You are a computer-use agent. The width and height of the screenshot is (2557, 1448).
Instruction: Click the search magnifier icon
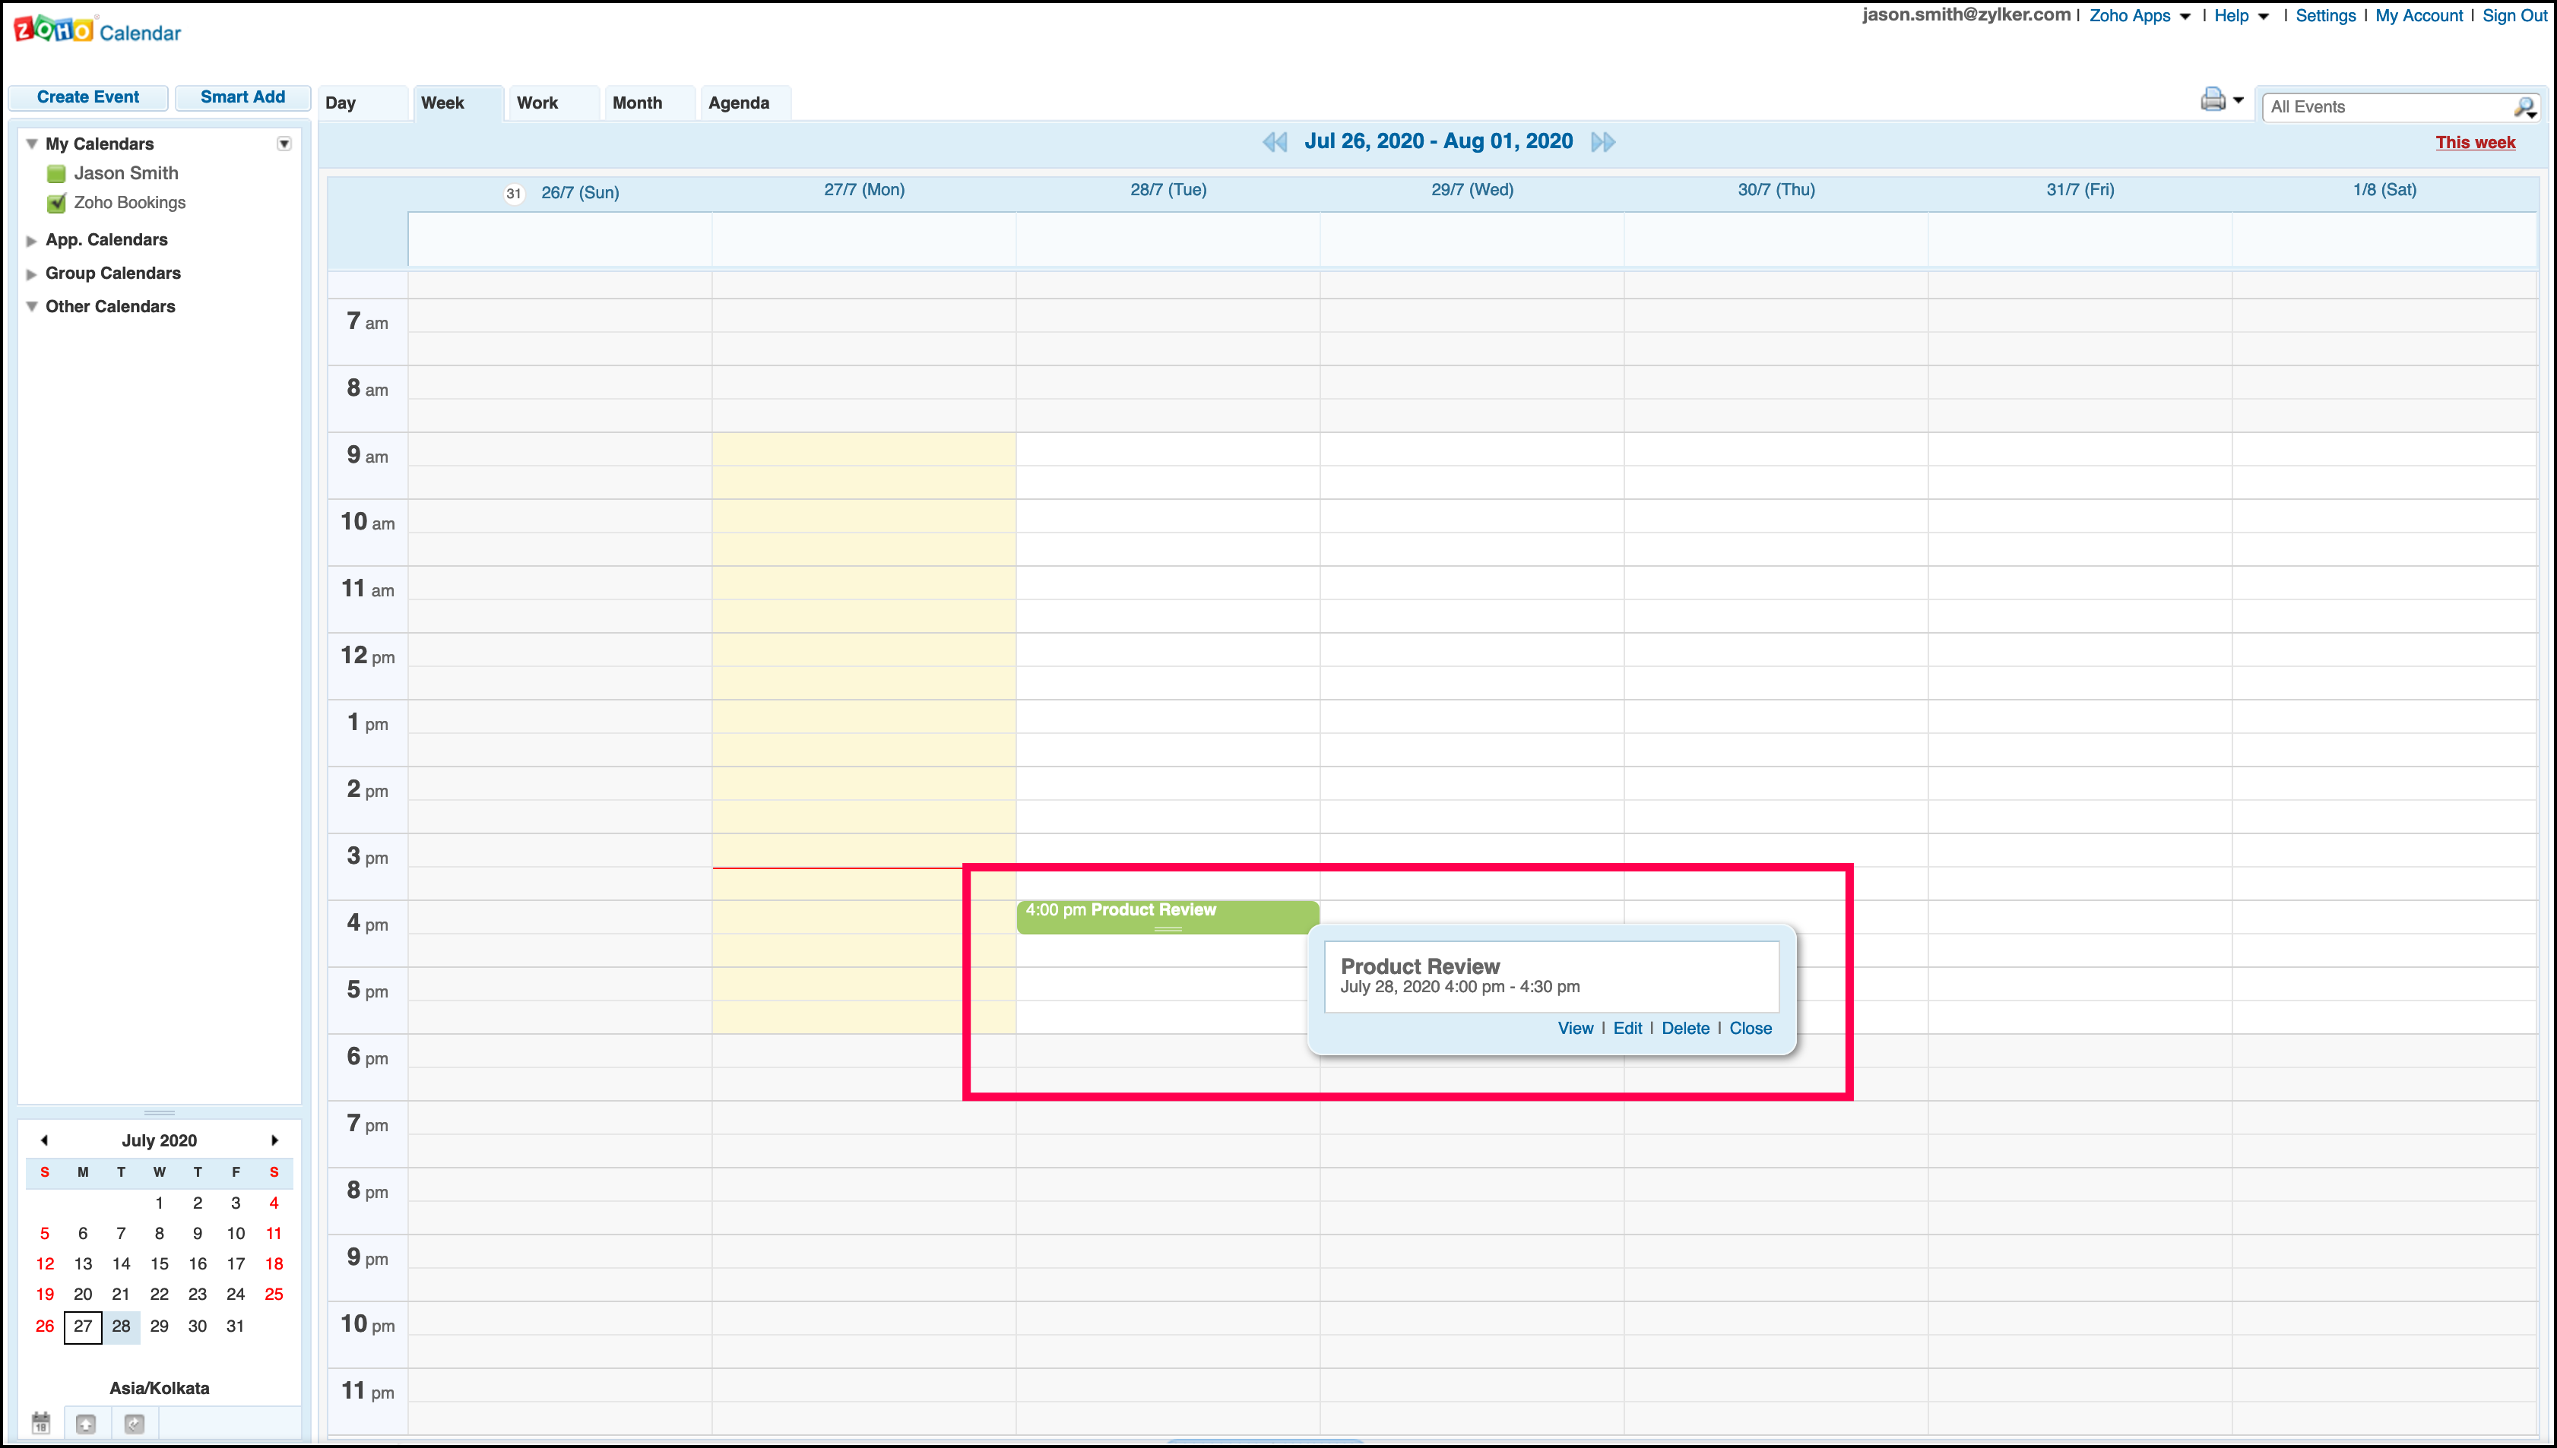2524,107
